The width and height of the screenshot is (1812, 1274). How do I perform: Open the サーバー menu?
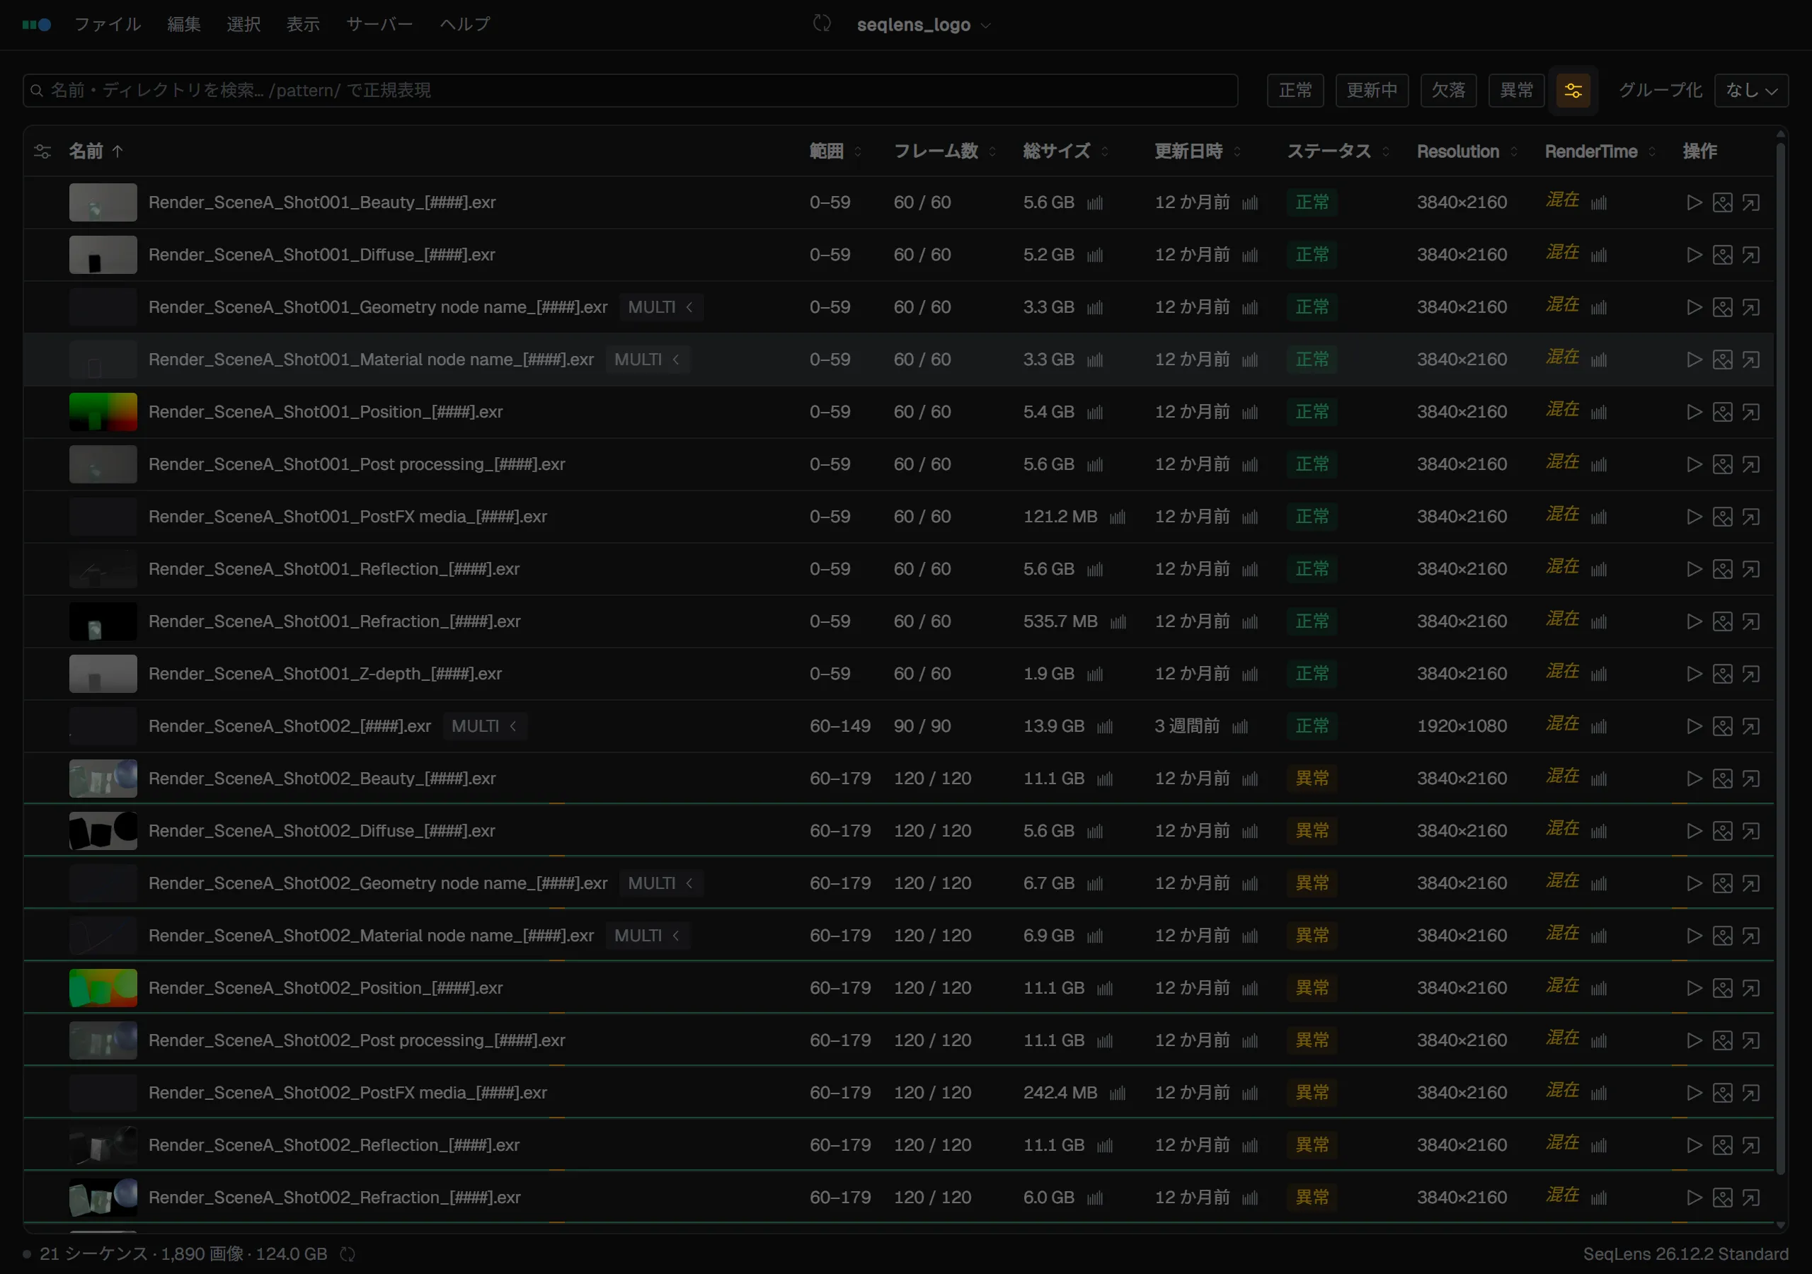(x=379, y=25)
